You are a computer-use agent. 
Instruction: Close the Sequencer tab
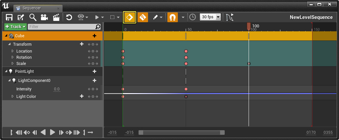coord(58,8)
